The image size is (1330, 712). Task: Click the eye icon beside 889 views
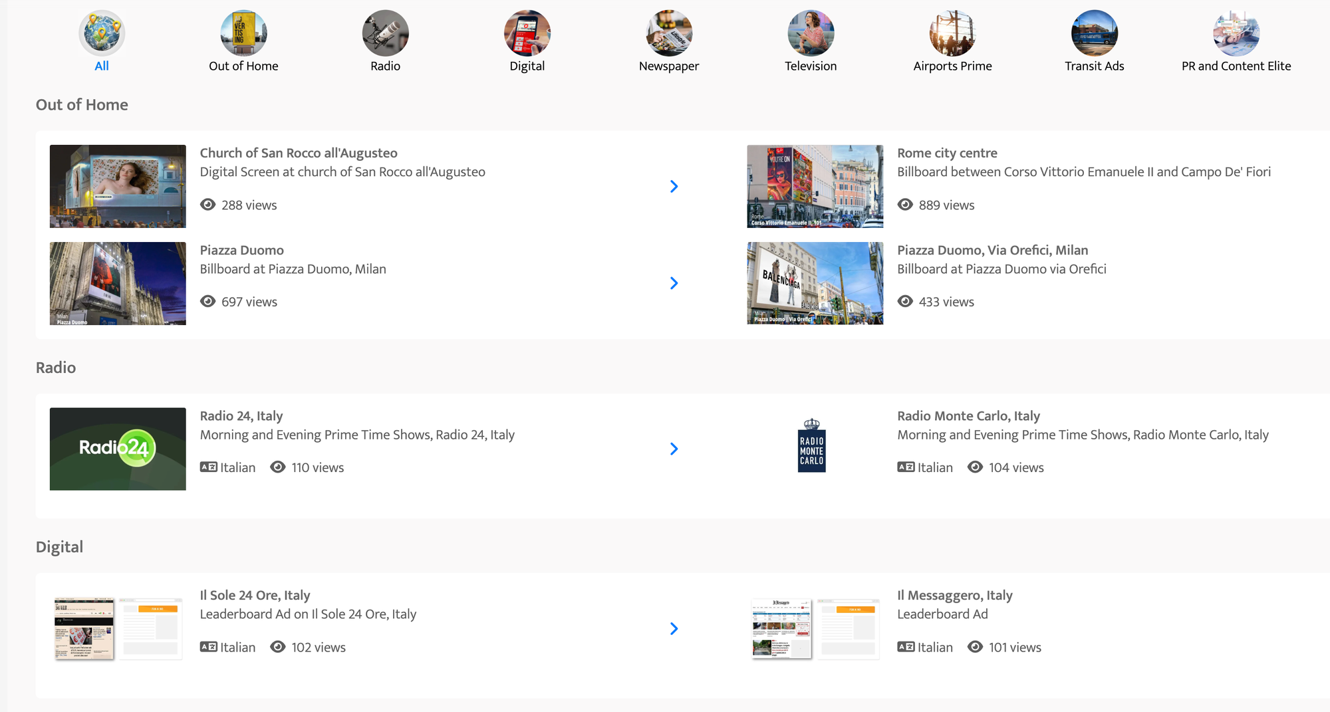[905, 205]
